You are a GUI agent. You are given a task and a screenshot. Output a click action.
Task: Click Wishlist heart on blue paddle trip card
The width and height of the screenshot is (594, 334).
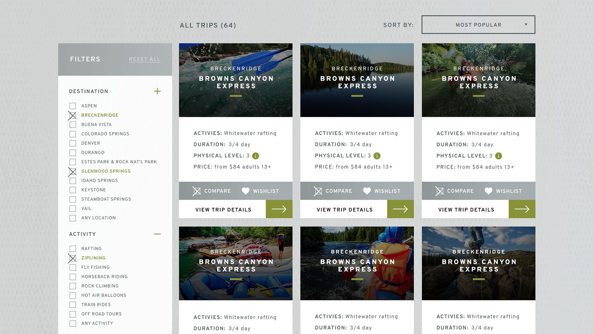pos(246,191)
